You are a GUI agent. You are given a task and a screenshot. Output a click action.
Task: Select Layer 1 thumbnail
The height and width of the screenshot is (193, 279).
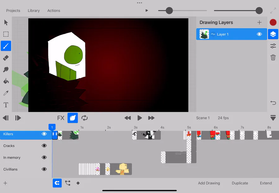(204, 34)
